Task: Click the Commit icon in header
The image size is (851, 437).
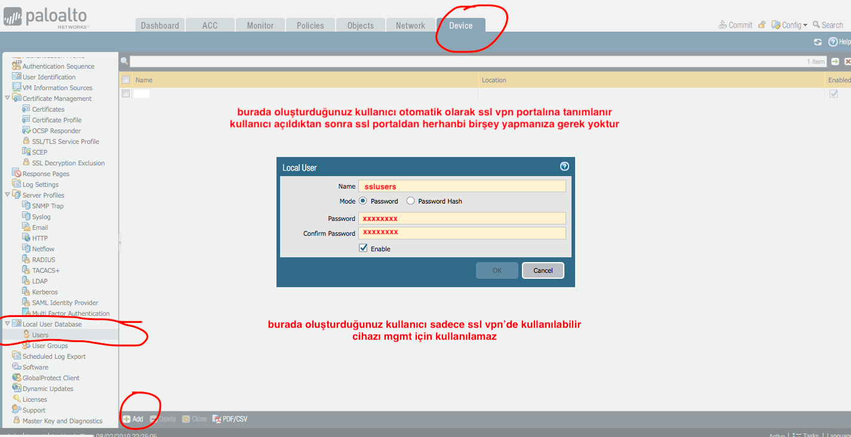Action: click(723, 25)
